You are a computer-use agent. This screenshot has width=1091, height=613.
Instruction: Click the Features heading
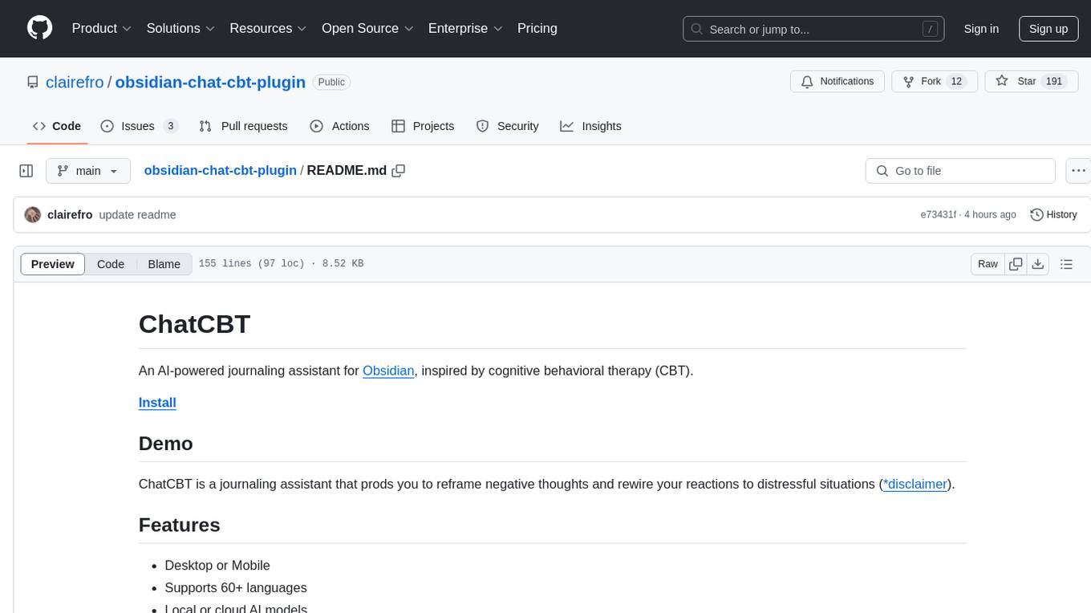180,525
